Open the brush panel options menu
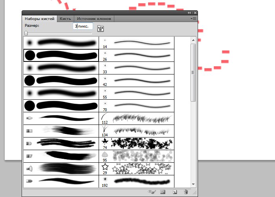 click(x=193, y=19)
